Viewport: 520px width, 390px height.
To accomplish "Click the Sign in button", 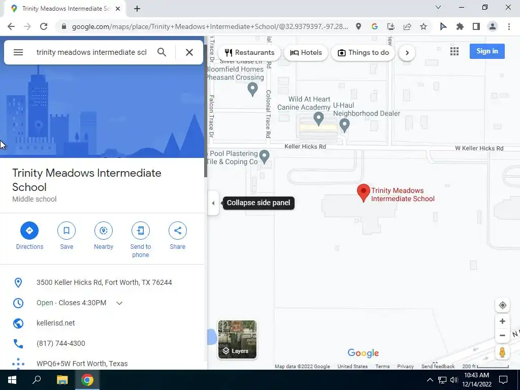I will pyautogui.click(x=487, y=51).
